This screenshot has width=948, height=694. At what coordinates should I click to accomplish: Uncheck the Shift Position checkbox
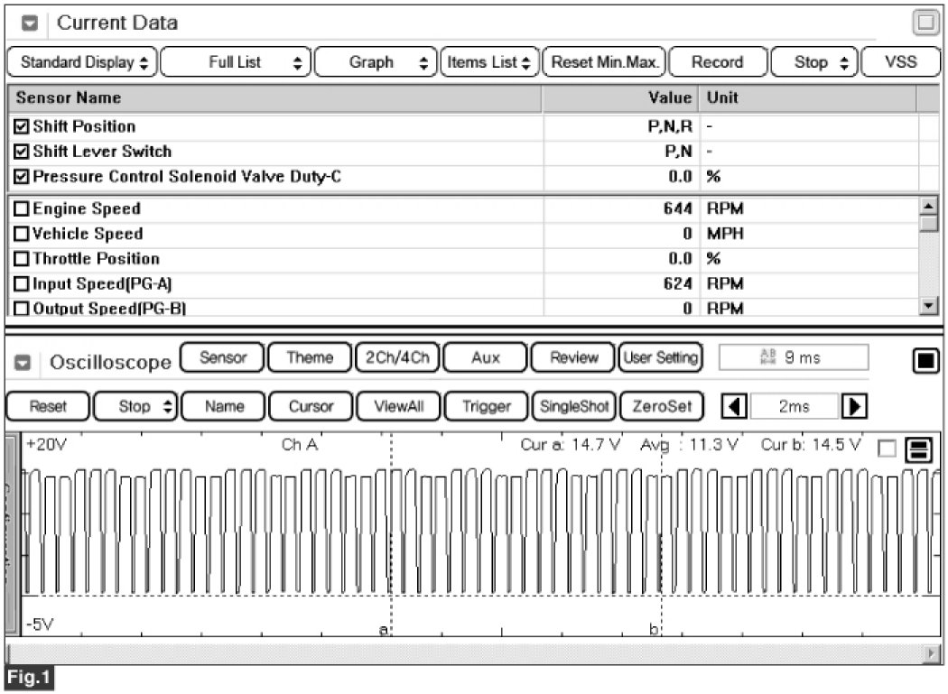click(x=23, y=126)
